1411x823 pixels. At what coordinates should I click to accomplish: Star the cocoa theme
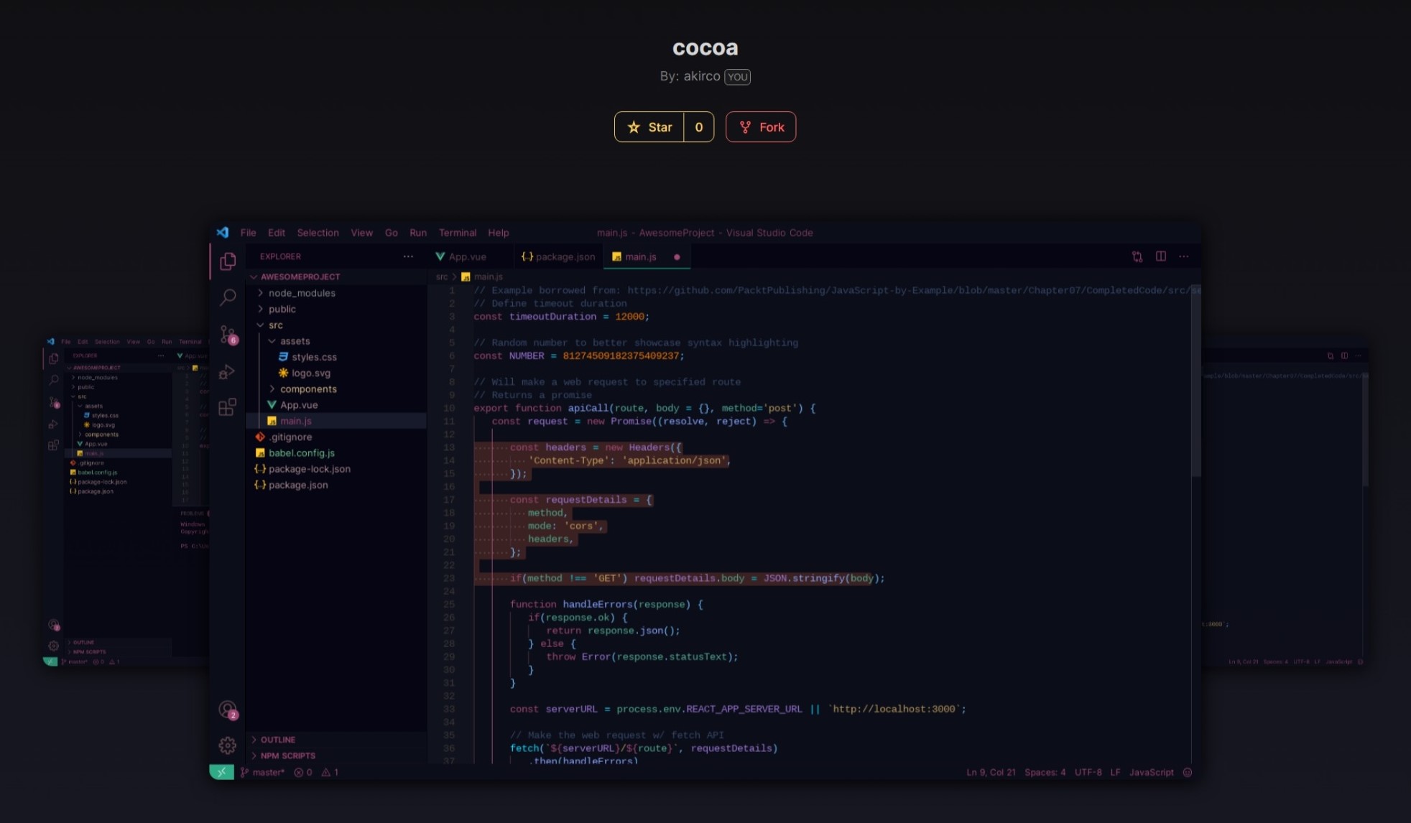click(649, 127)
